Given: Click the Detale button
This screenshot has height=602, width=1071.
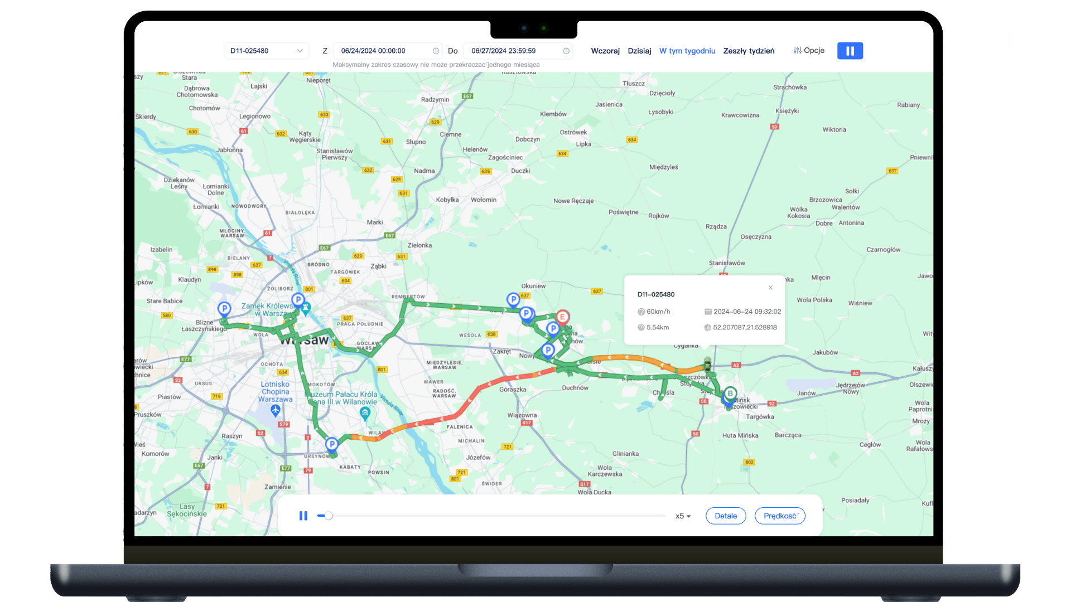Looking at the screenshot, I should (726, 516).
